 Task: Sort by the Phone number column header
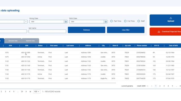point(142,45)
